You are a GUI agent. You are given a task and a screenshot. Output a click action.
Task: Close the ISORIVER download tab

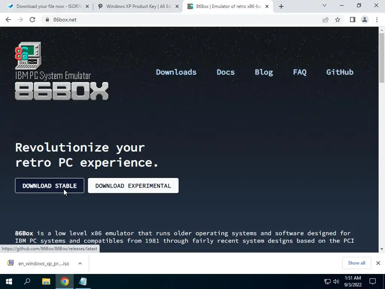coord(87,7)
